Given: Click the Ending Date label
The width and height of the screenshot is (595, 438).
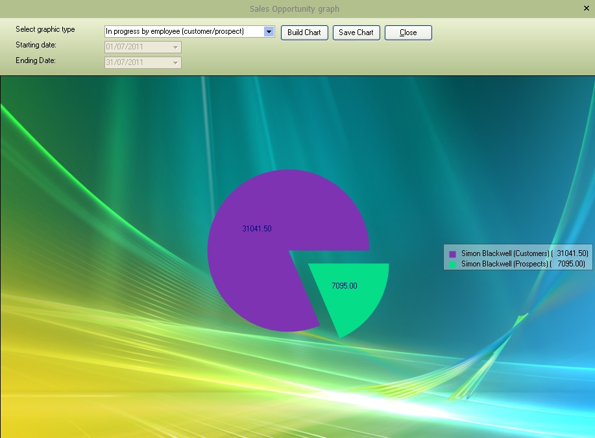Looking at the screenshot, I should [x=36, y=60].
